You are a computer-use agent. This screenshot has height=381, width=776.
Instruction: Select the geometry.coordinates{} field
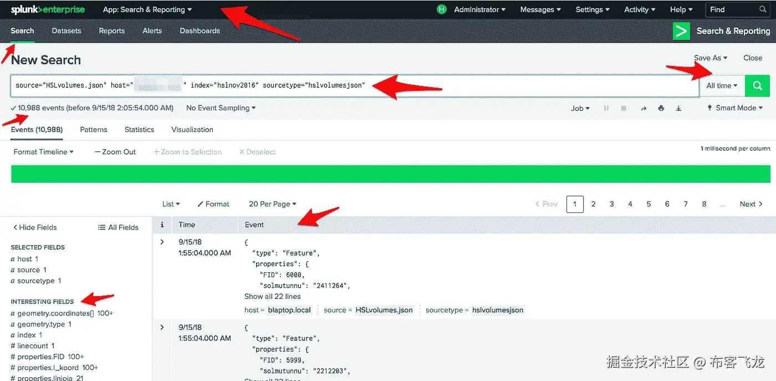click(x=62, y=313)
